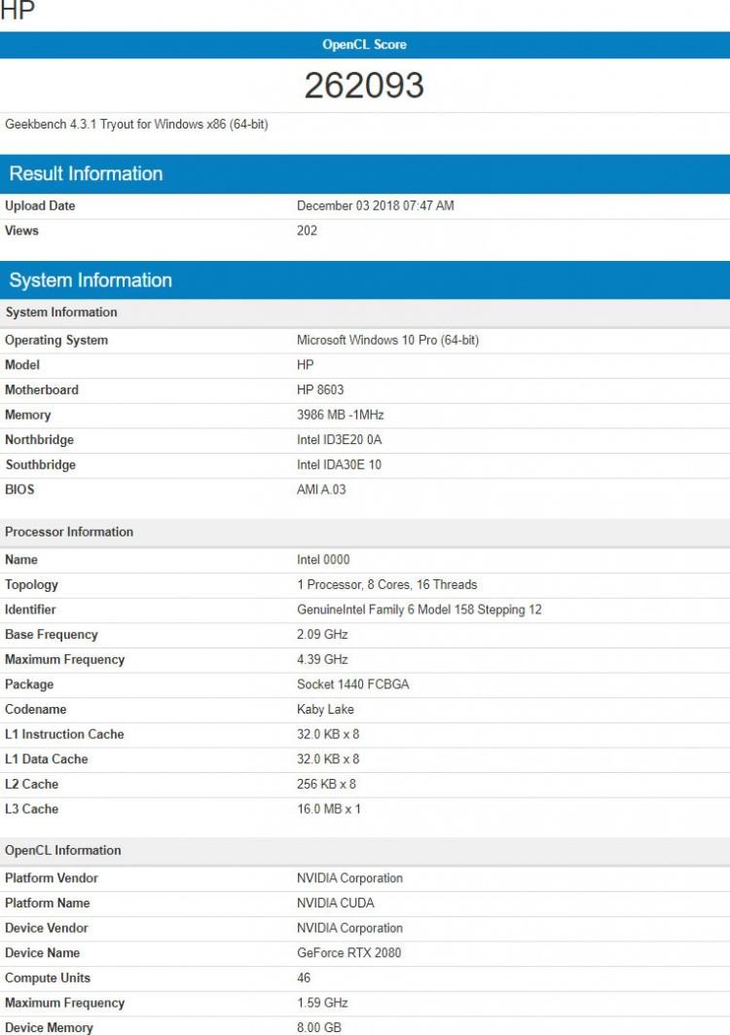Image resolution: width=730 pixels, height=1035 pixels.
Task: Click the Intel 0000 processor name
Action: [323, 560]
